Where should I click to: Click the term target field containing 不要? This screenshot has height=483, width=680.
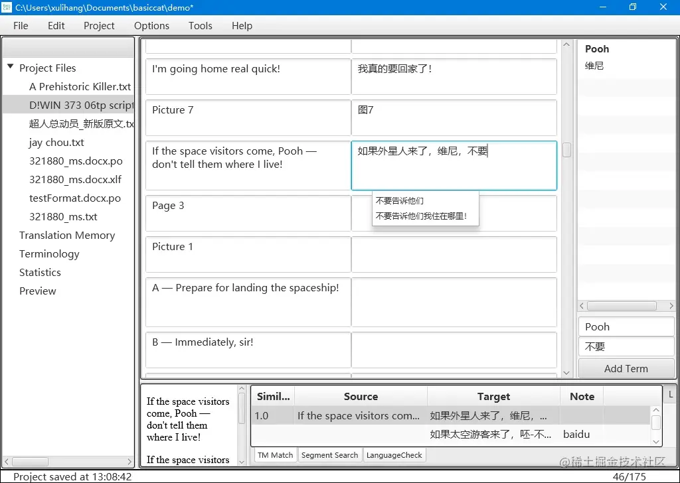click(x=626, y=346)
